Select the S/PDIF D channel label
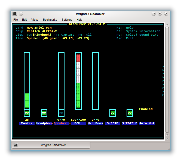This screenshot has height=161, width=181. [x=130, y=123]
